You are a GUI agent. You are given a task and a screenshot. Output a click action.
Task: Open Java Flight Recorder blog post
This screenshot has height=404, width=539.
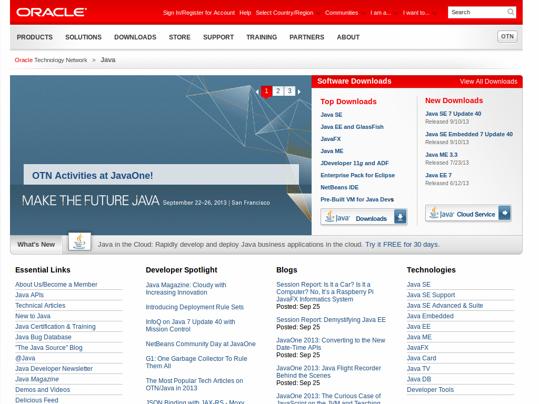point(328,372)
